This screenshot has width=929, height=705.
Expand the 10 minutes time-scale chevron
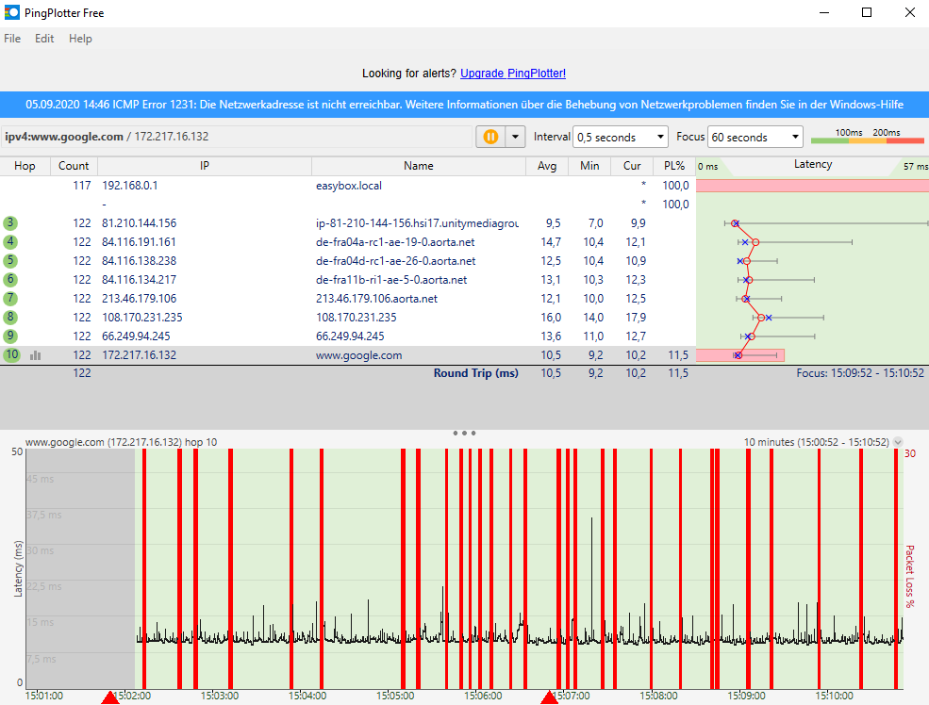[x=896, y=440]
